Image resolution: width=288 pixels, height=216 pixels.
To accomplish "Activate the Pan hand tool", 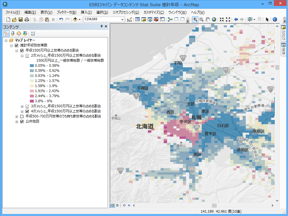I will 208,19.
